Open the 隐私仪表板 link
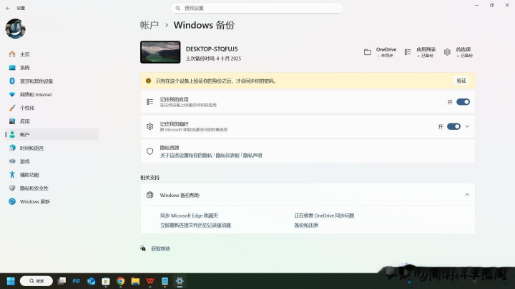The height and width of the screenshot is (289, 515). pos(227,155)
